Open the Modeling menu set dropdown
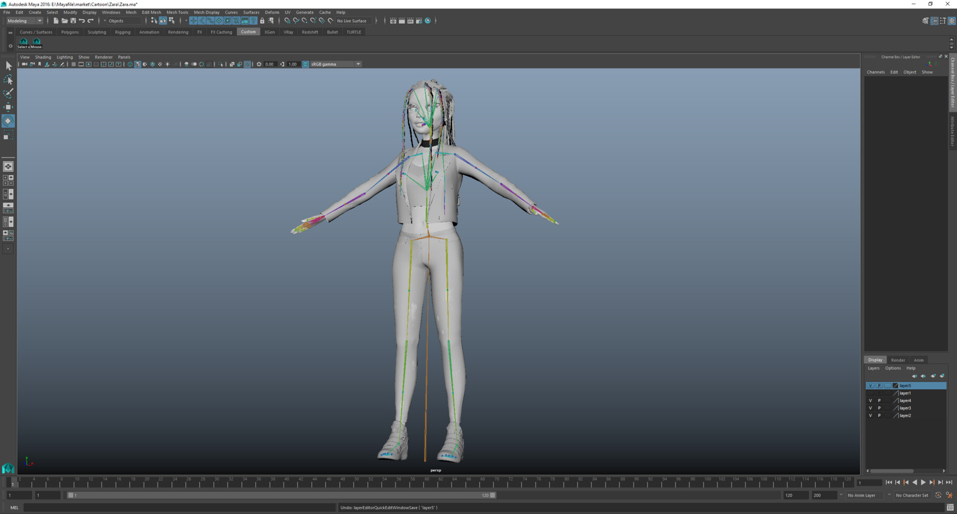Image resolution: width=957 pixels, height=514 pixels. click(x=24, y=21)
